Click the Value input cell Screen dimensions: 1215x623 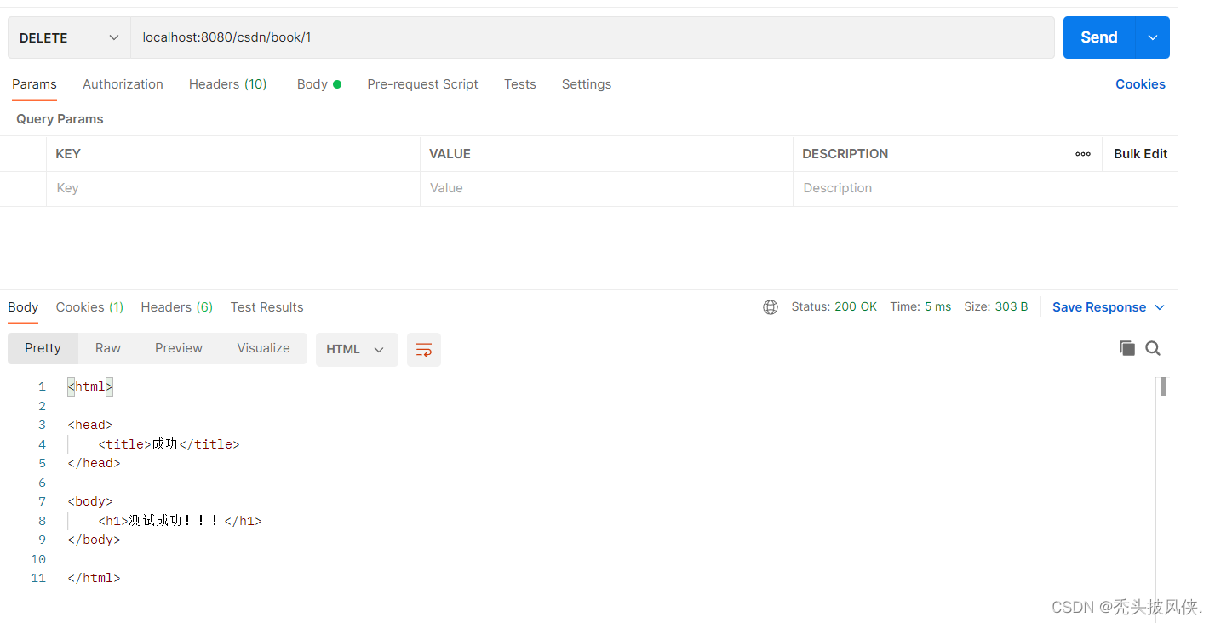tap(606, 189)
